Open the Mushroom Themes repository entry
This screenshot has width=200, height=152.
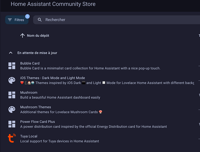tap(36, 107)
